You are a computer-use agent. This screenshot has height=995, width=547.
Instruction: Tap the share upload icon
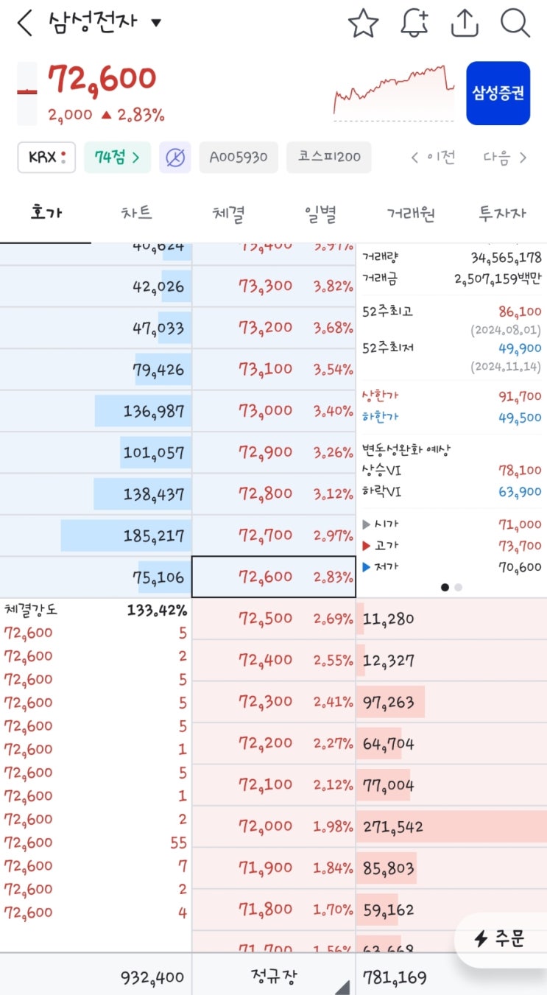coord(464,24)
